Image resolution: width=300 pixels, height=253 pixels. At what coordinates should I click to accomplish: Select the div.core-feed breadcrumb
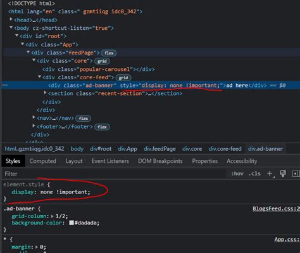(225, 149)
